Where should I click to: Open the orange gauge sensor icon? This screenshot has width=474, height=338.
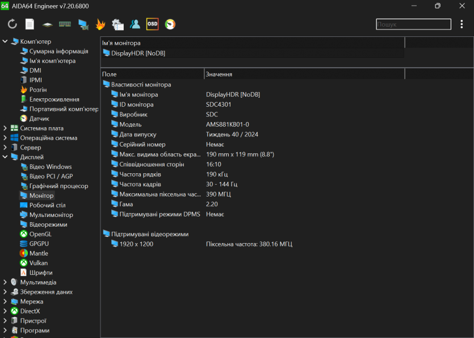pos(170,24)
